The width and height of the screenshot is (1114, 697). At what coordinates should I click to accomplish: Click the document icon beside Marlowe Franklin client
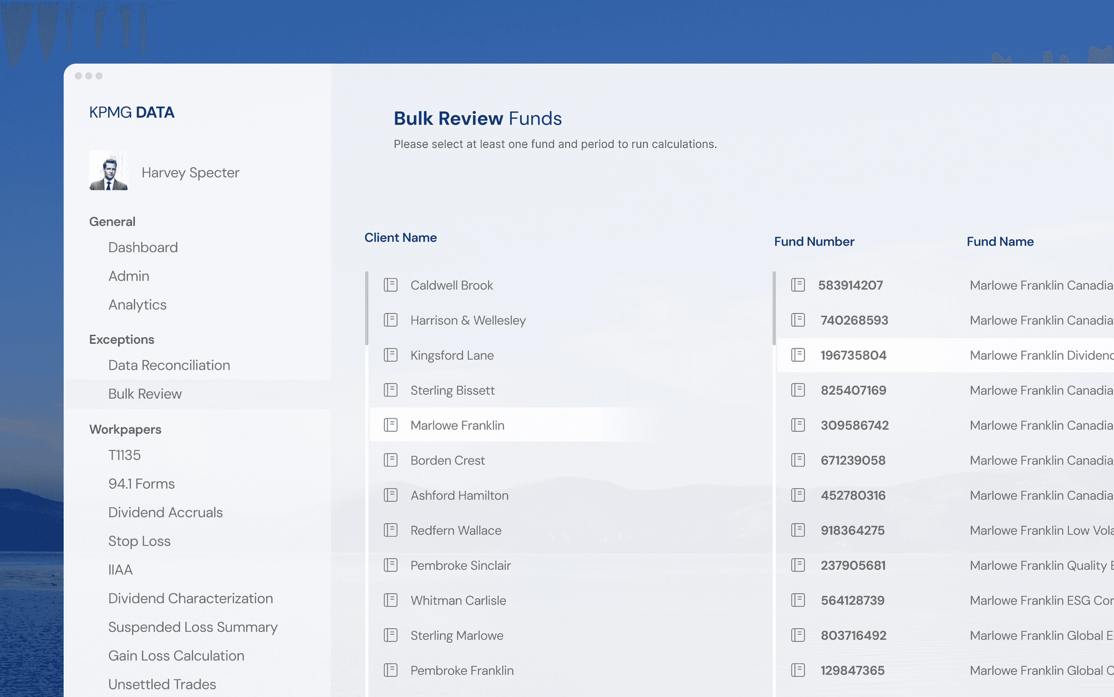(x=391, y=425)
